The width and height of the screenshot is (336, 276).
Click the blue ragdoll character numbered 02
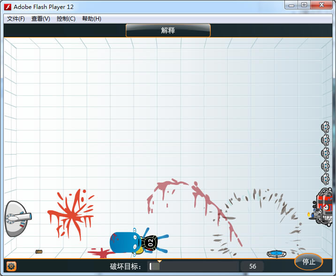134,241
